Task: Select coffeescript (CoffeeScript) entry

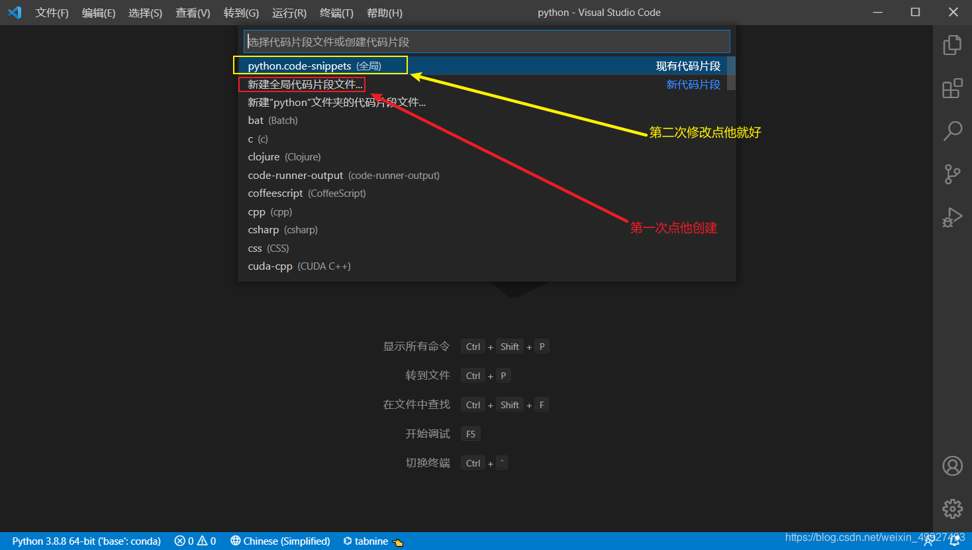Action: click(483, 193)
